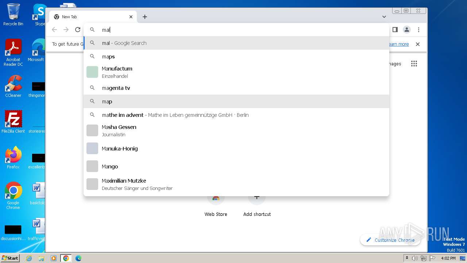Screen dimensions: 467x263
Task: Open FileZilla Client desktop shortcut
Action: pyautogui.click(x=13, y=122)
